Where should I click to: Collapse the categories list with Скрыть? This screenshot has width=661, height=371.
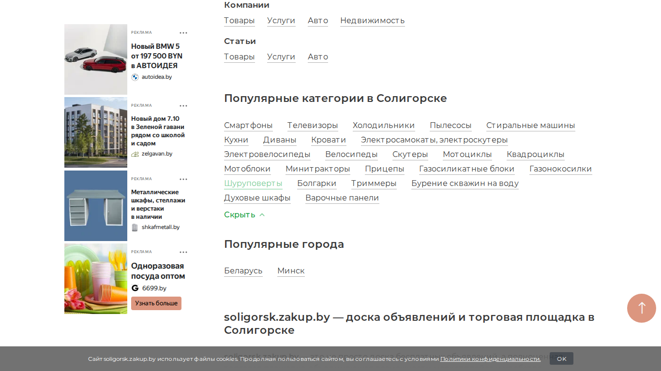244,214
